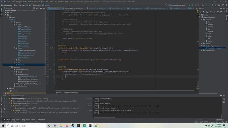Open Maven panel gear settings
This screenshot has height=128, width=228.
point(221,9)
